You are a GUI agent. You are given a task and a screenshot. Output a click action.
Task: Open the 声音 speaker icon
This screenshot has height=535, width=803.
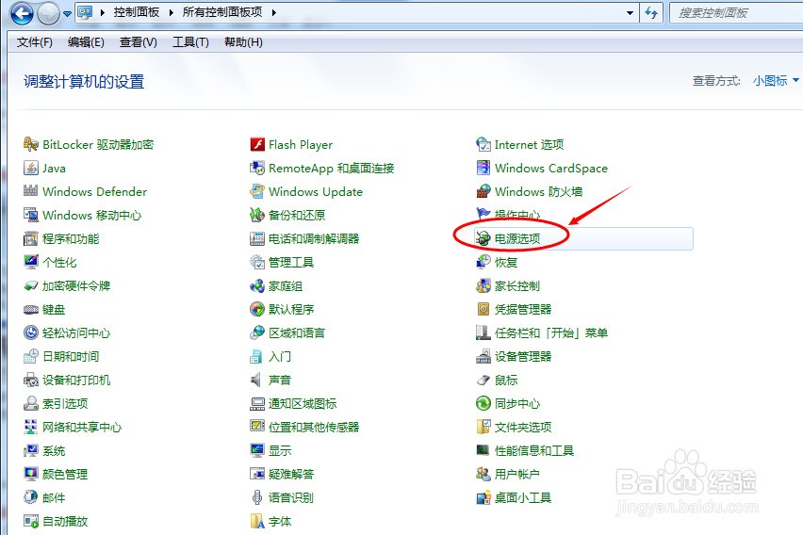[x=257, y=380]
